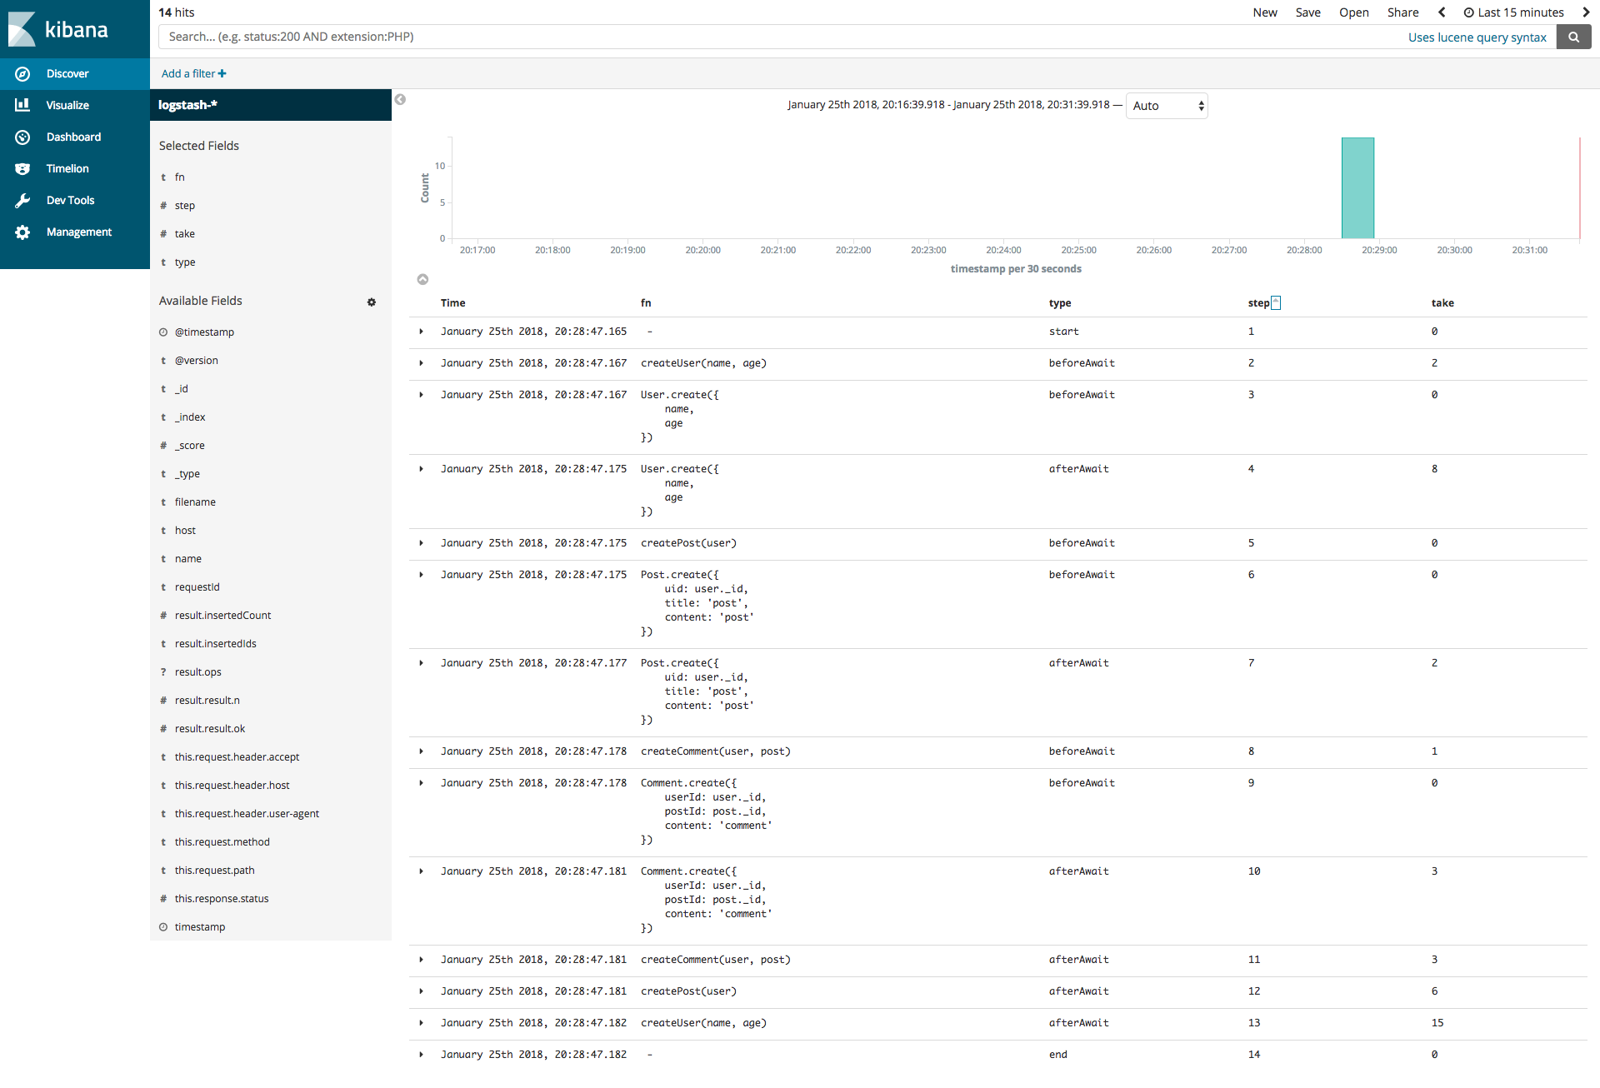Click Save in top menu

click(1307, 12)
